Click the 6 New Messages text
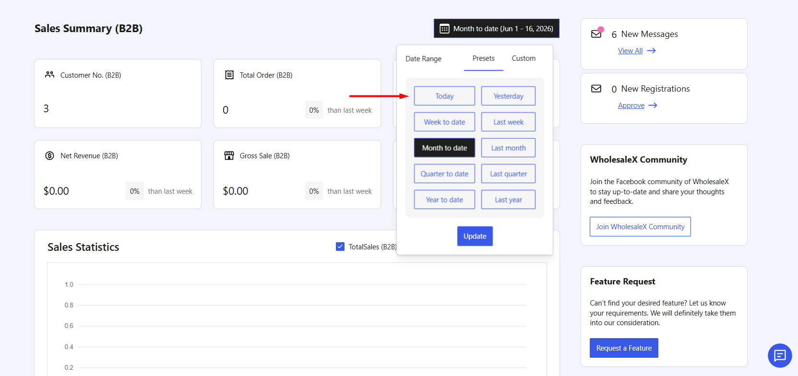 644,34
